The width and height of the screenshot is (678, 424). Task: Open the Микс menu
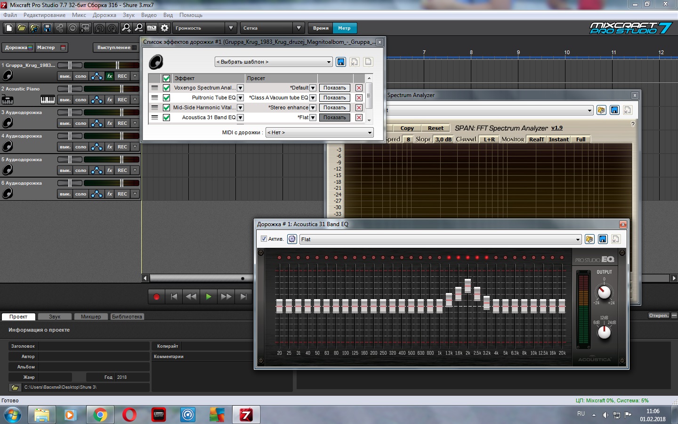pyautogui.click(x=79, y=15)
